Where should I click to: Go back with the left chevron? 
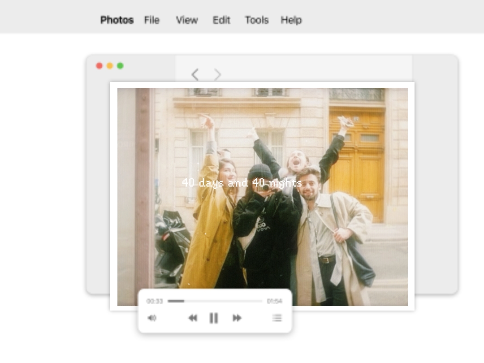coord(195,74)
